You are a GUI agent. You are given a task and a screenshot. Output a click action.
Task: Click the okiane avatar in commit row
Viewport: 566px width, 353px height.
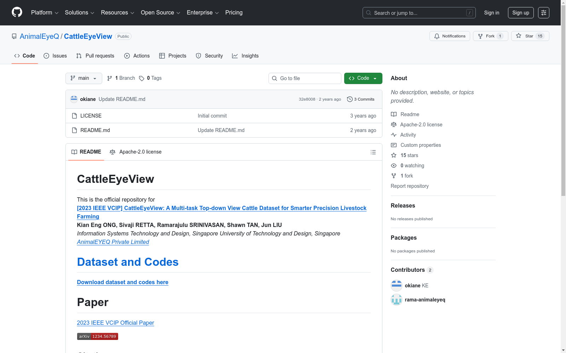pyautogui.click(x=74, y=99)
